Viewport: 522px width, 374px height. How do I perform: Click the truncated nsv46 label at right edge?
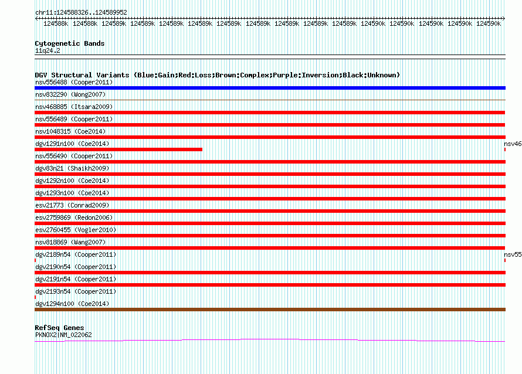click(x=513, y=144)
